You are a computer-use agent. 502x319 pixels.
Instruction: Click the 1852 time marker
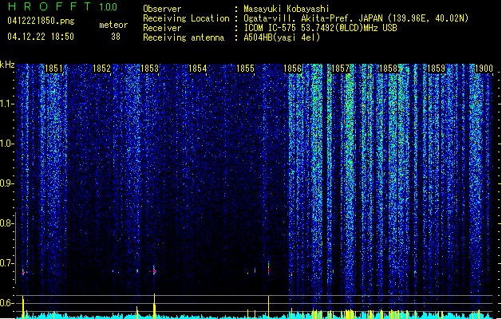tap(101, 69)
